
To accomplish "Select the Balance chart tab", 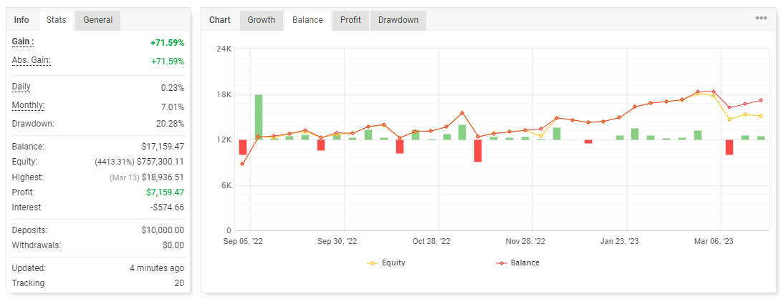I will pos(307,21).
